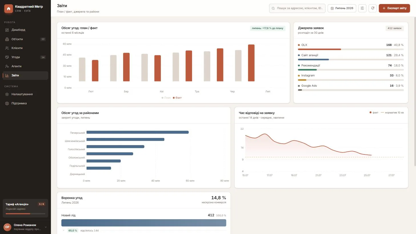Click the Квадратний Метр home logo icon
The image size is (416, 234).
tap(9, 9)
